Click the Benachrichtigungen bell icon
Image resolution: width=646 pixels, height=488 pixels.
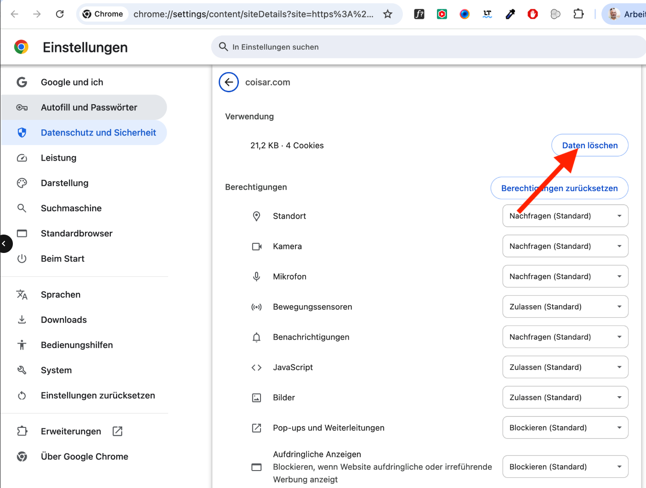click(256, 337)
